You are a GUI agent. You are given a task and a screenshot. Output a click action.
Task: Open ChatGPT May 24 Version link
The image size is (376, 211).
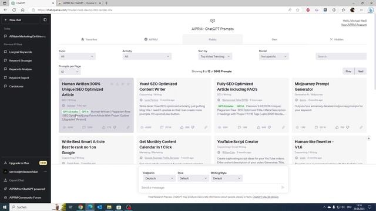(266, 197)
